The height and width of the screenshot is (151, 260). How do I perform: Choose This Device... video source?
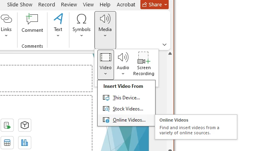tap(126, 98)
